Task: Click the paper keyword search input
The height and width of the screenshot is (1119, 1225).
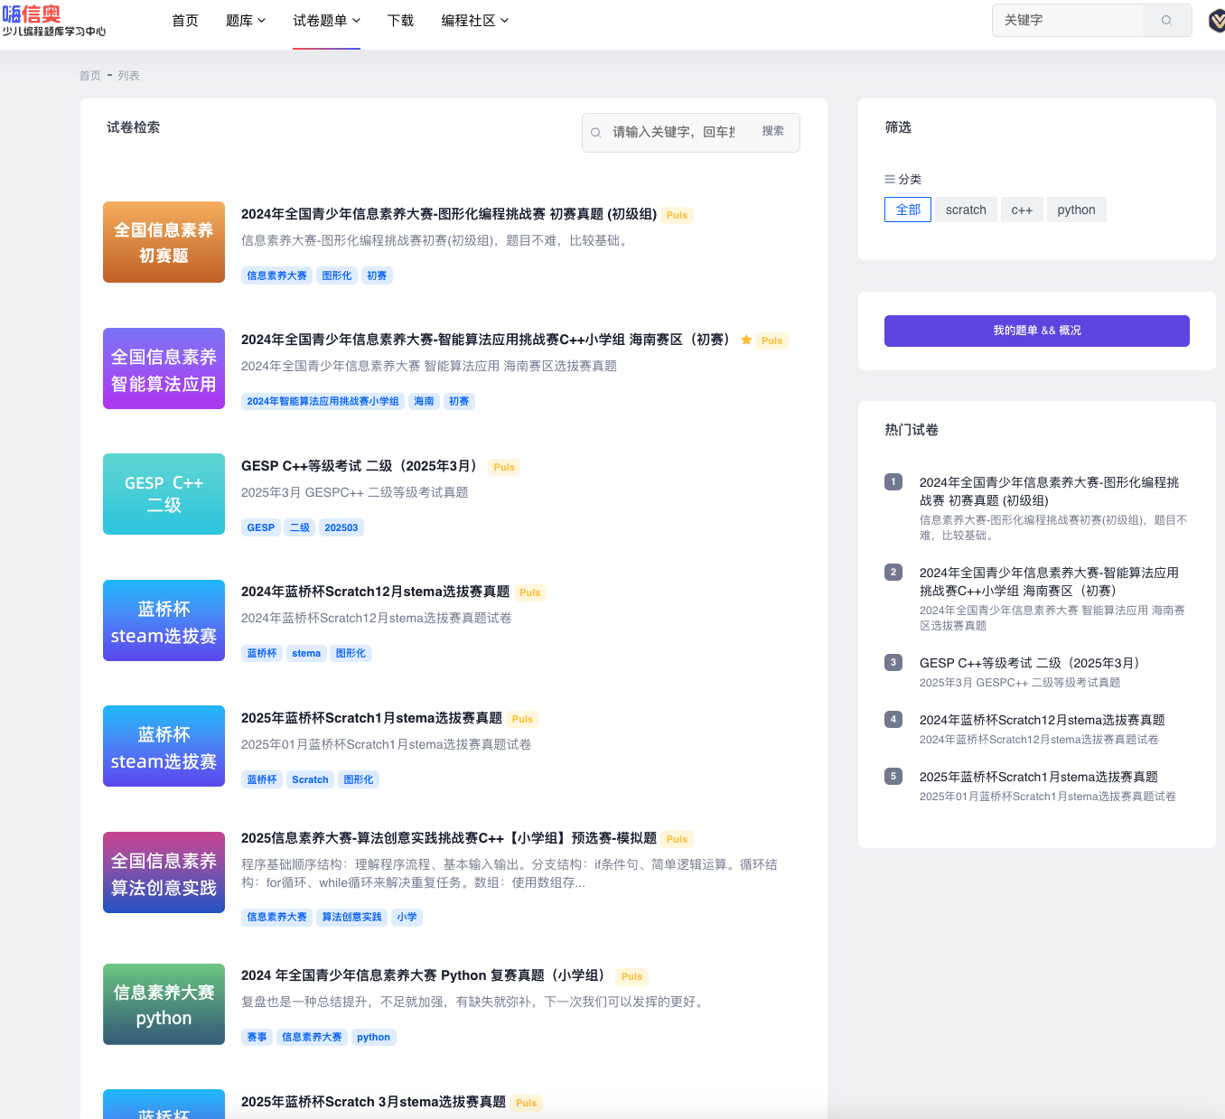Action: pyautogui.click(x=676, y=133)
